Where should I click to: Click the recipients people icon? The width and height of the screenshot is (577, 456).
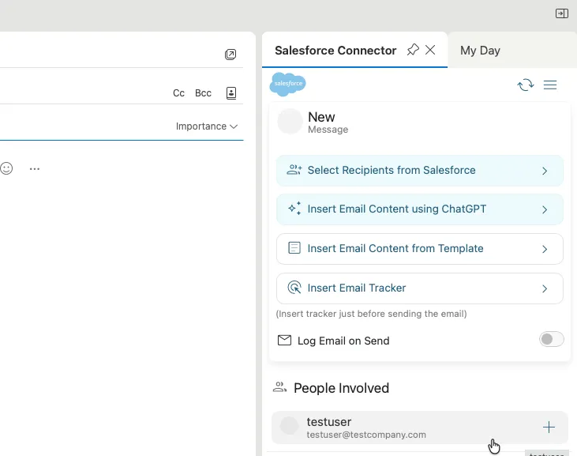[x=294, y=170]
